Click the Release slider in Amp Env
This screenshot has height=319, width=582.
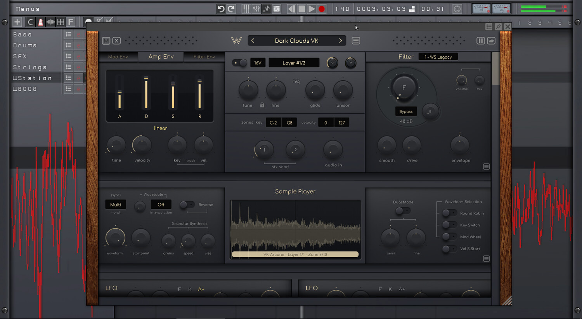click(x=199, y=92)
